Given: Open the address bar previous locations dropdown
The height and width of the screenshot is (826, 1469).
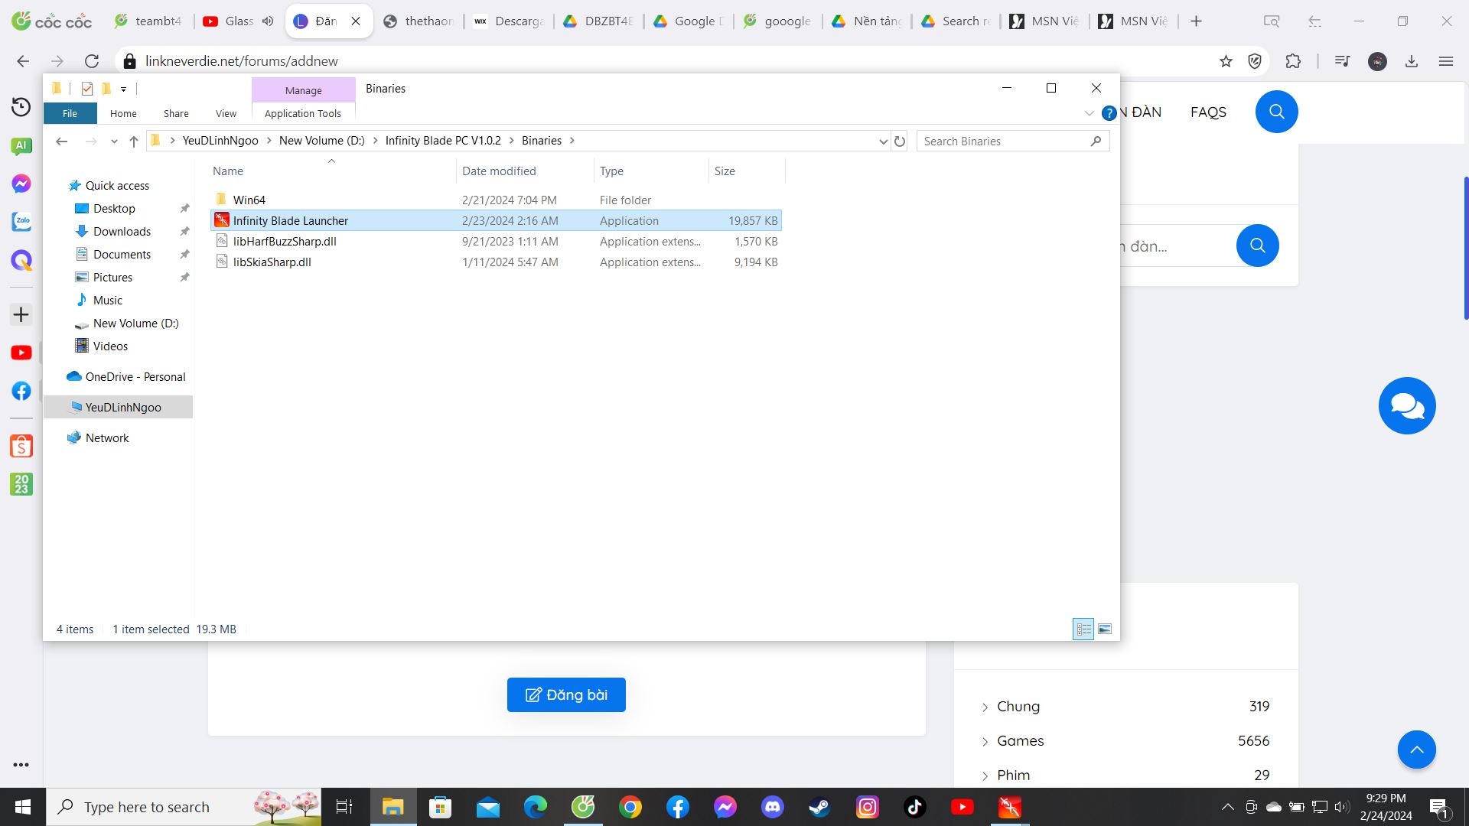Looking at the screenshot, I should [883, 141].
